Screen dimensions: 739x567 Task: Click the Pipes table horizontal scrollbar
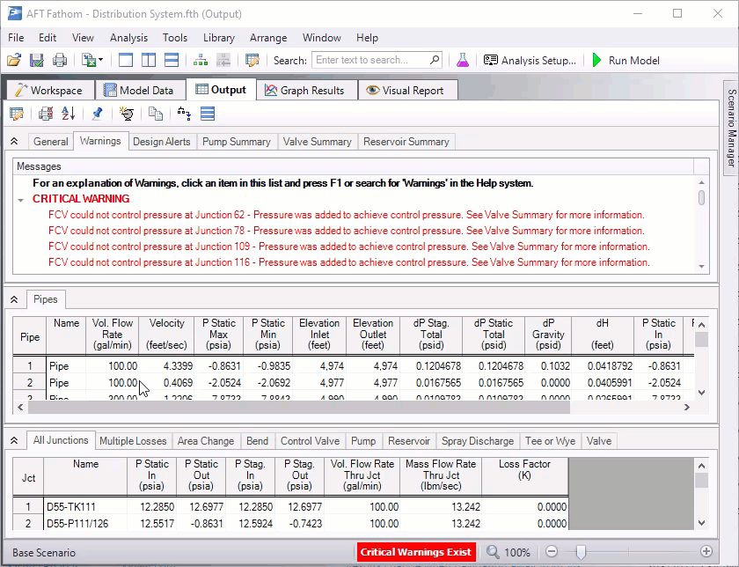(299, 407)
